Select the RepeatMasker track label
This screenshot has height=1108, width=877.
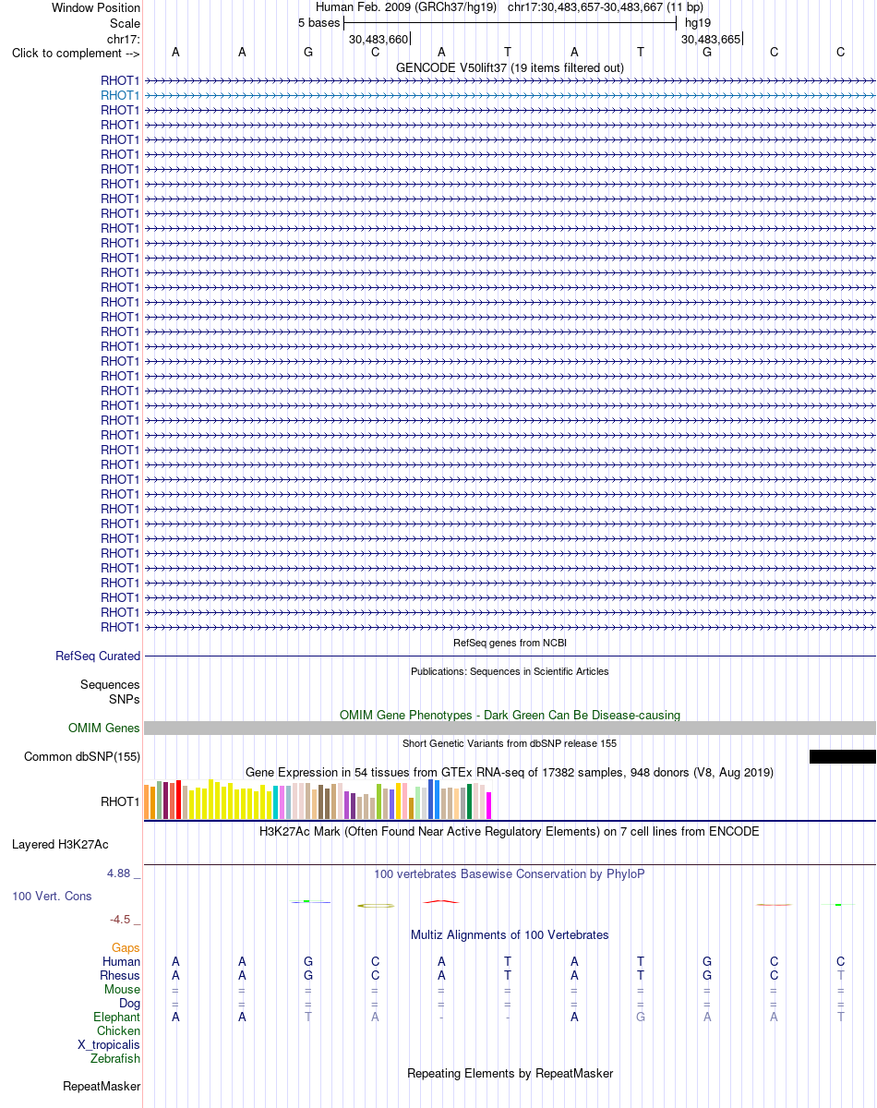[102, 1086]
